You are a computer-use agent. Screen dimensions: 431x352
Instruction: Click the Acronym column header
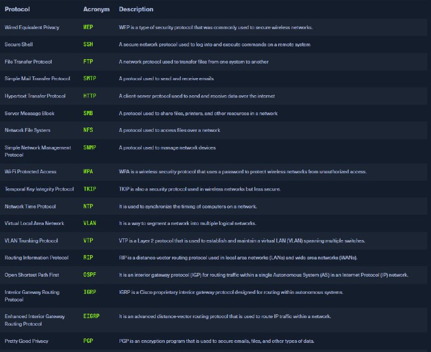point(96,9)
